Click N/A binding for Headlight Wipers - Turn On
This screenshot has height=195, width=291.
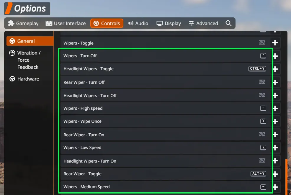[262, 161]
